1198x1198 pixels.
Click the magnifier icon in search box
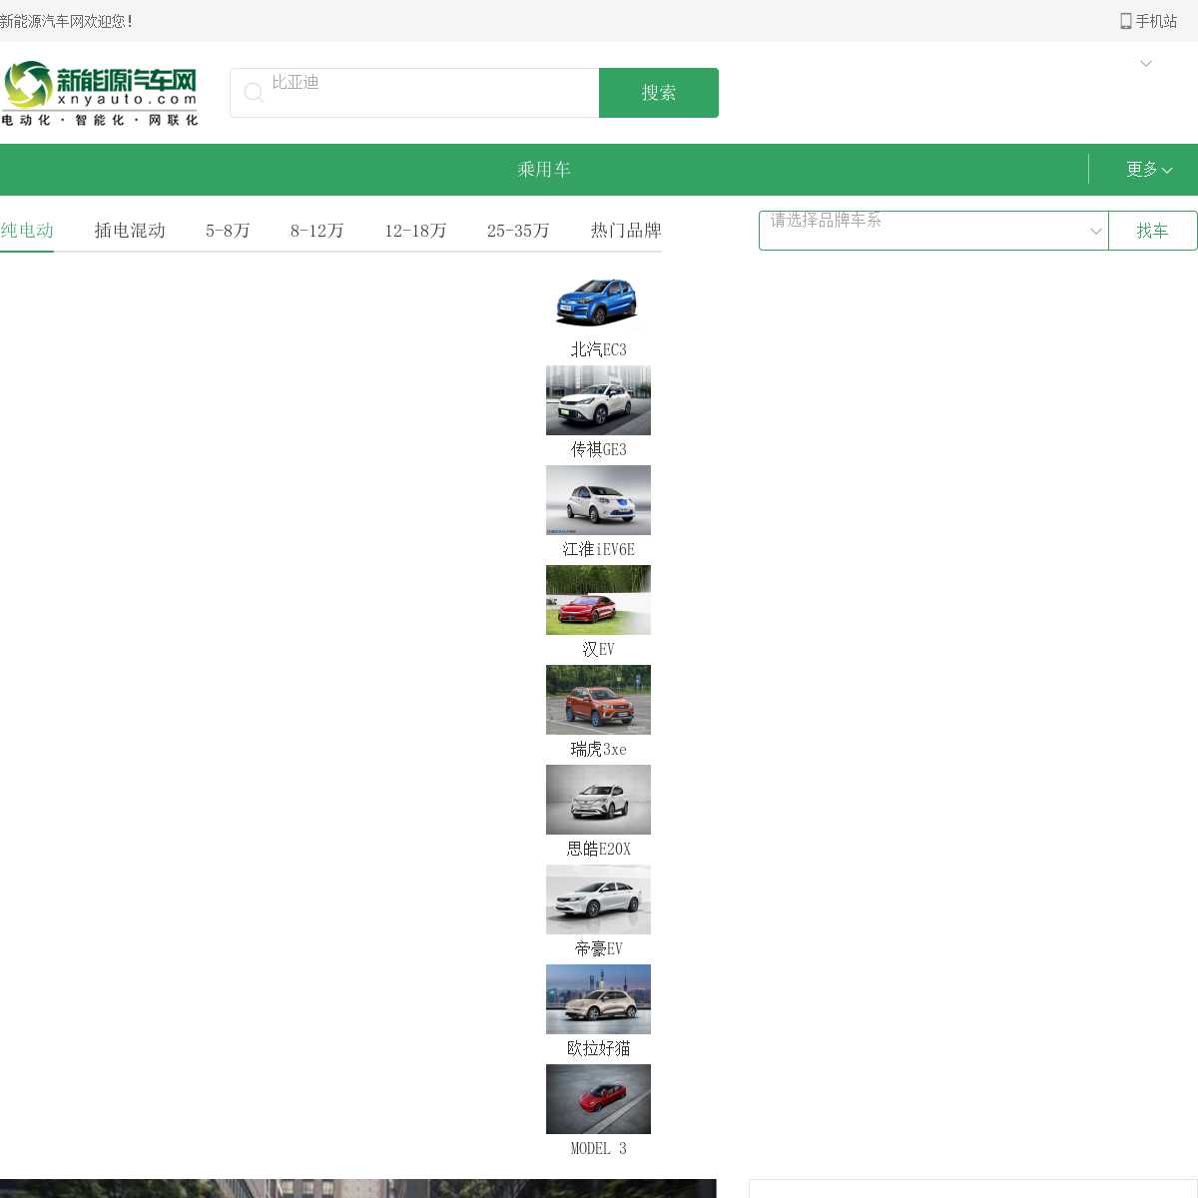[254, 93]
